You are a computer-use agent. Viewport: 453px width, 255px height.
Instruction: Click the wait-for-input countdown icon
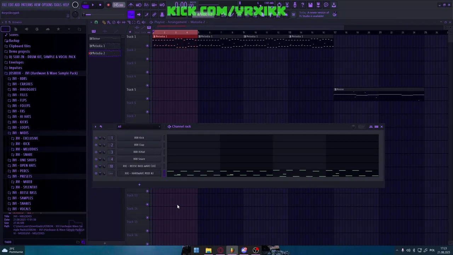point(139,5)
